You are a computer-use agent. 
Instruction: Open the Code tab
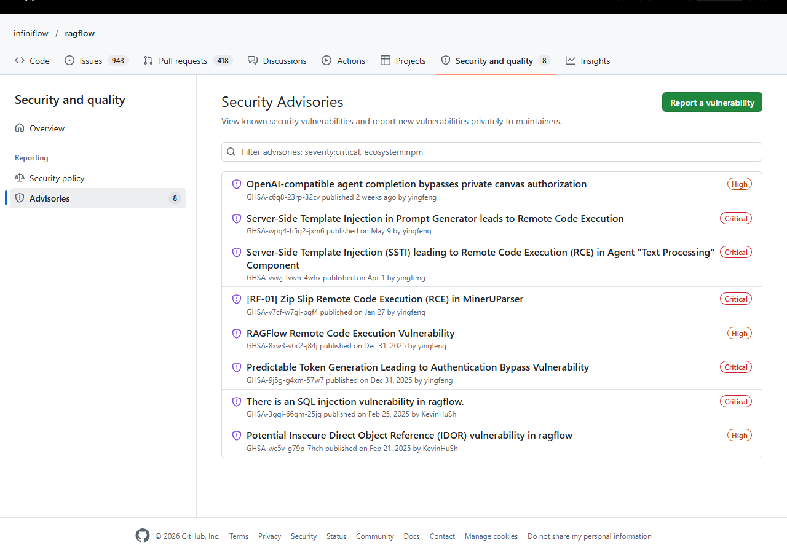tap(32, 61)
